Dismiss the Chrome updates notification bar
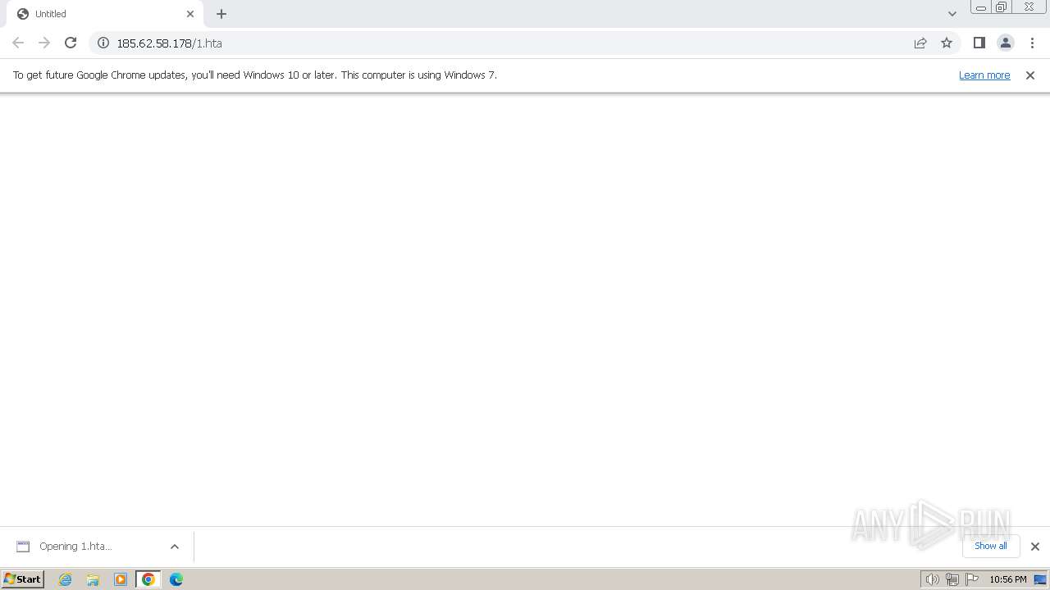 (x=1030, y=75)
